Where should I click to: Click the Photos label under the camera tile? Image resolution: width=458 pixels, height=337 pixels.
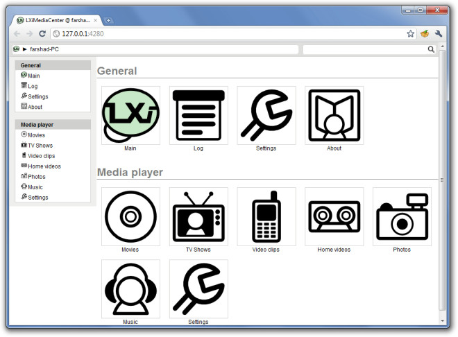pos(402,250)
